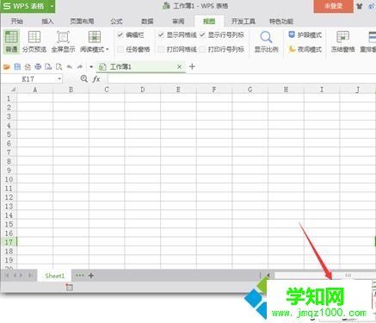Open the 插入 ribbon tab
376x323 pixels.
point(47,22)
